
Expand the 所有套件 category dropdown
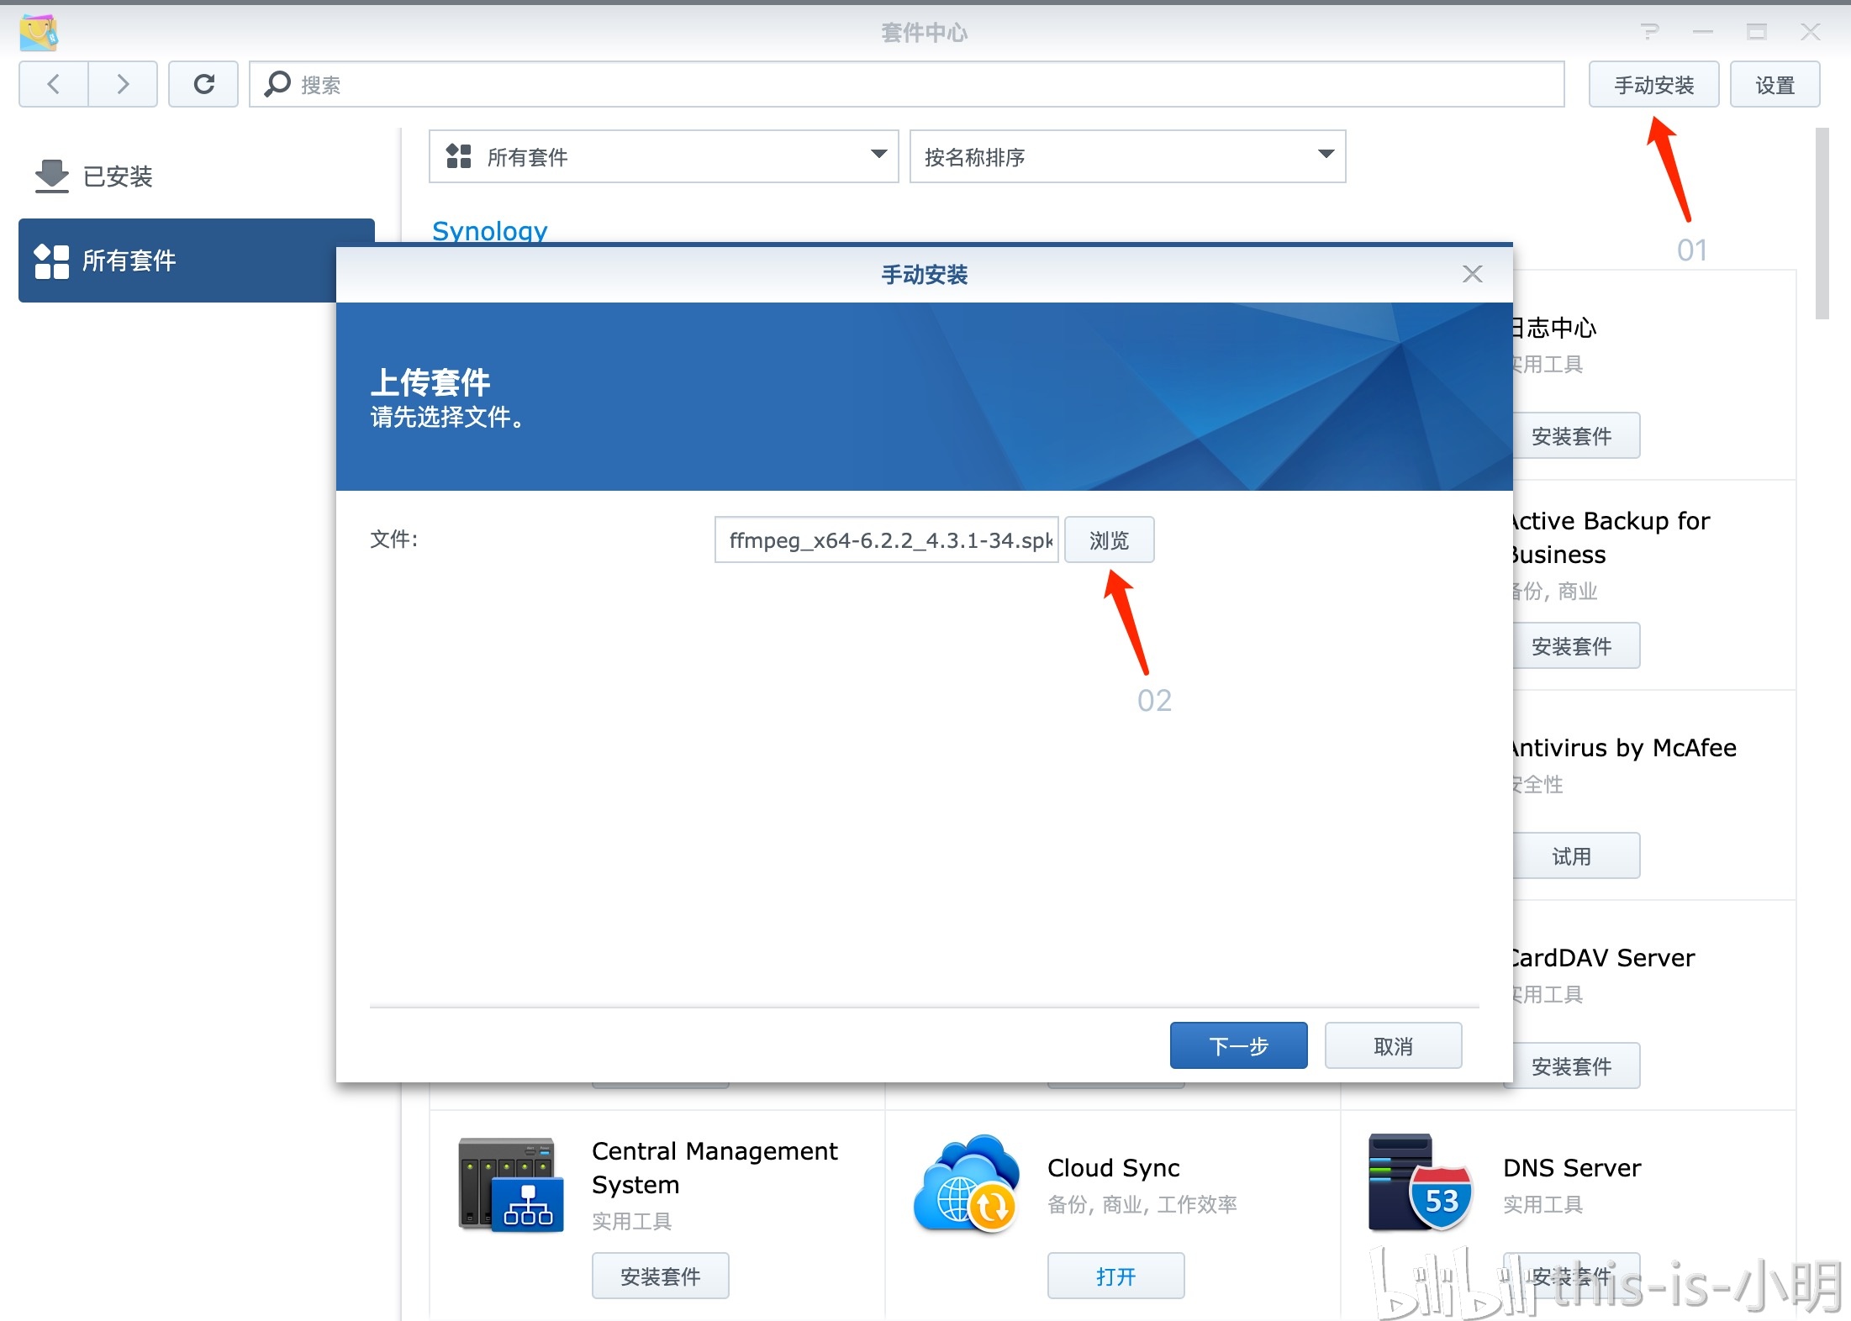[663, 156]
